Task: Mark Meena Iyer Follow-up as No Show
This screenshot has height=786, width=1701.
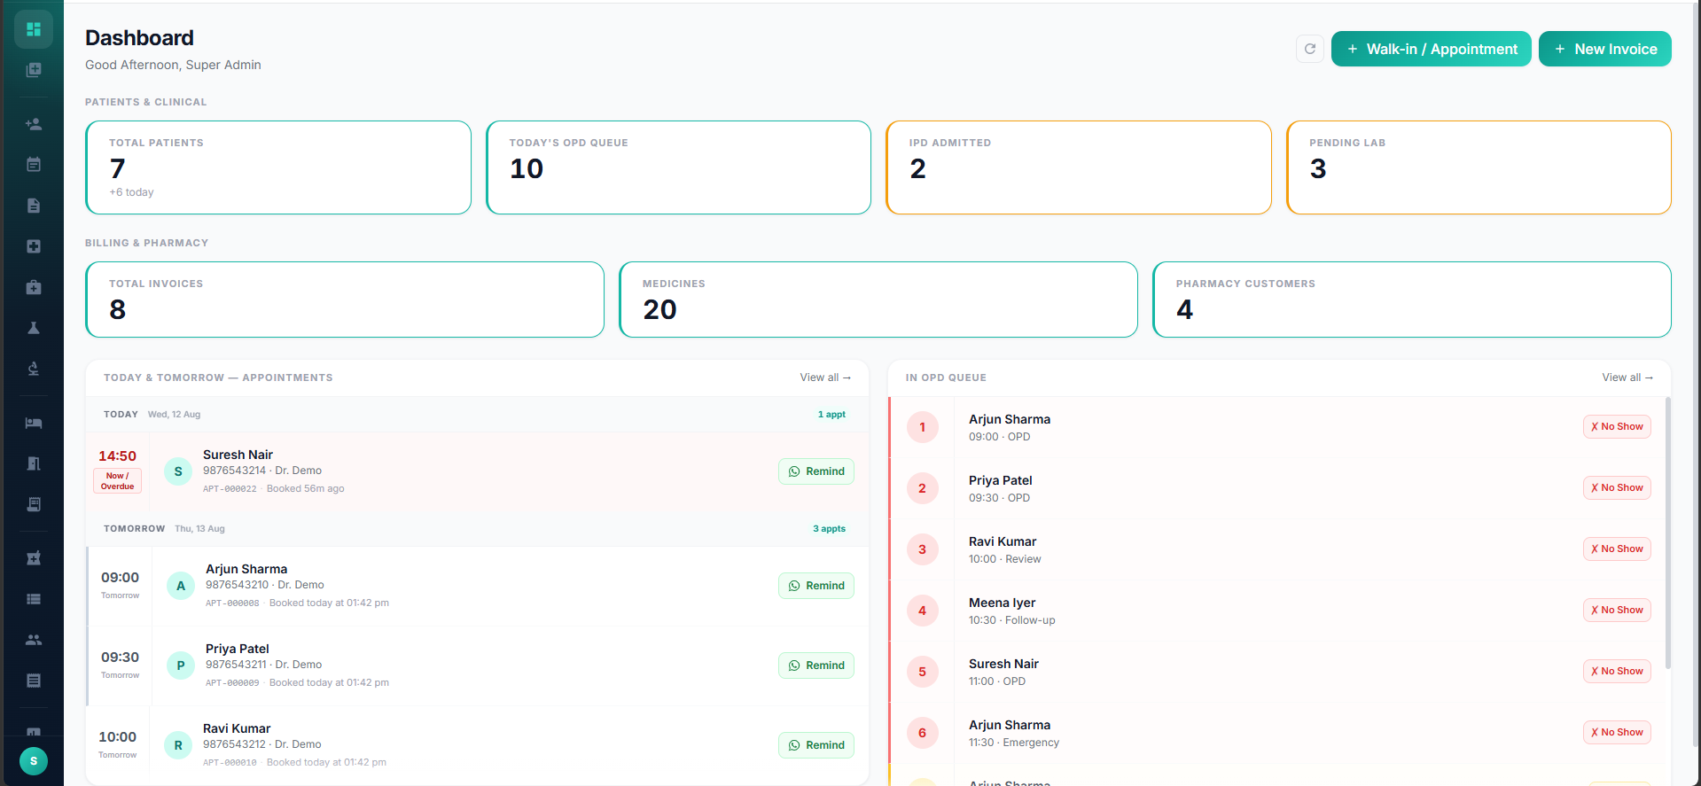Action: click(1617, 610)
